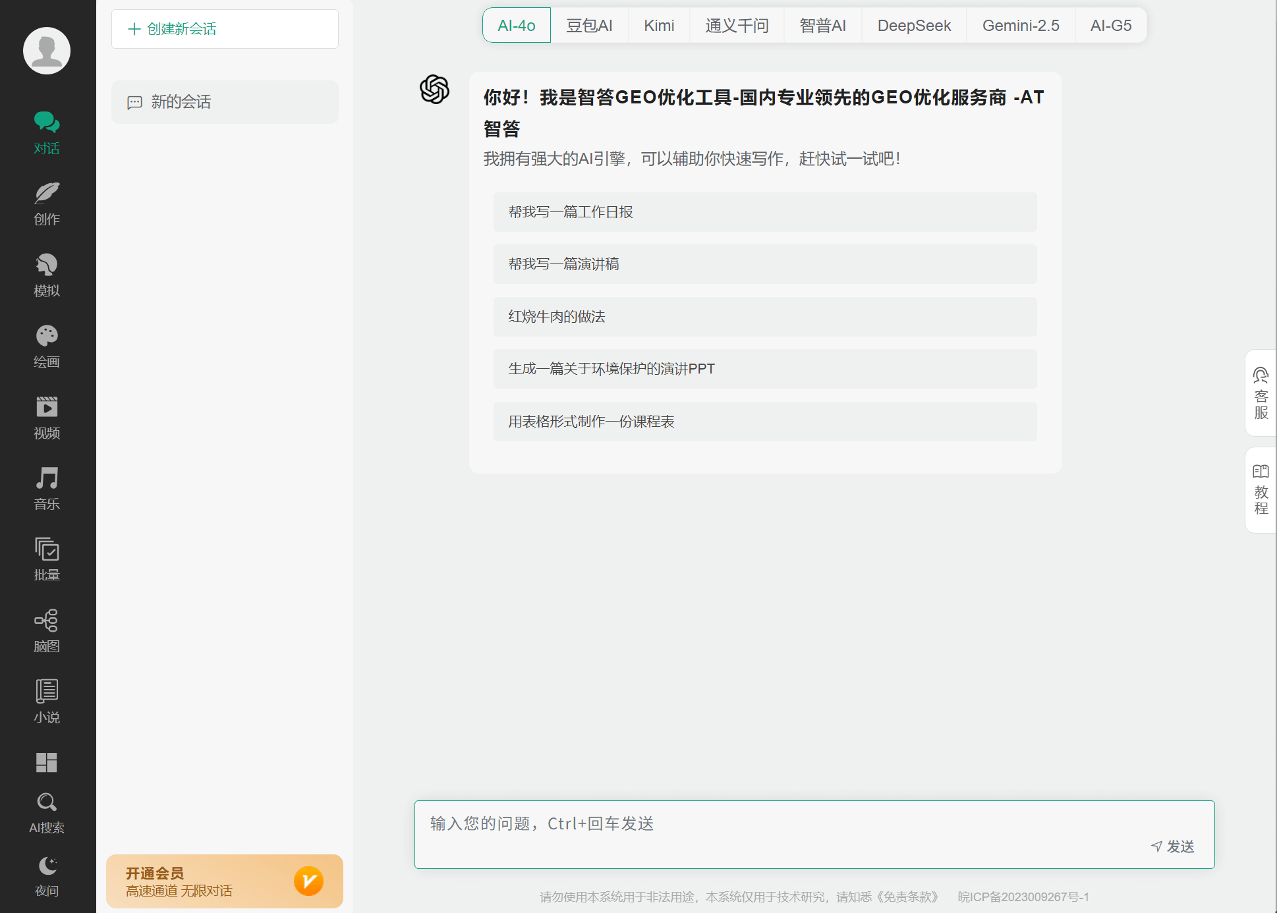The width and height of the screenshot is (1277, 913).
Task: Open the 视频 video clapper icon
Action: tap(47, 408)
